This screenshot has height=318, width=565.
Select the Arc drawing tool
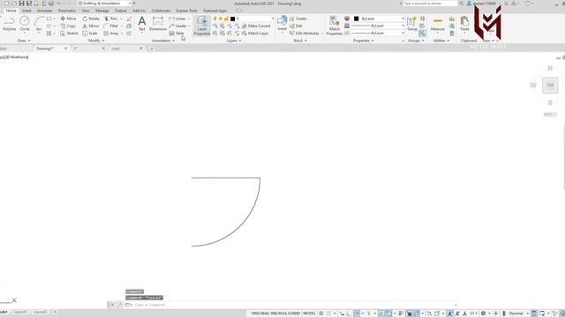(39, 24)
